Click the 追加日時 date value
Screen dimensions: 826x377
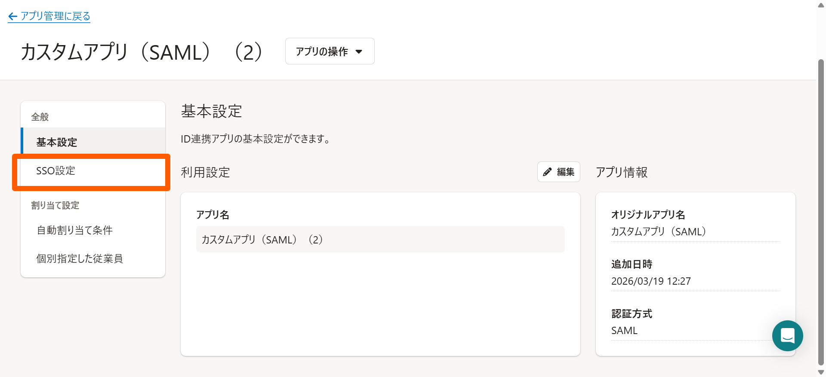coord(650,281)
